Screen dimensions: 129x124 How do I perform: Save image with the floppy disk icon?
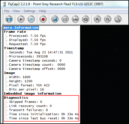point(55,19)
